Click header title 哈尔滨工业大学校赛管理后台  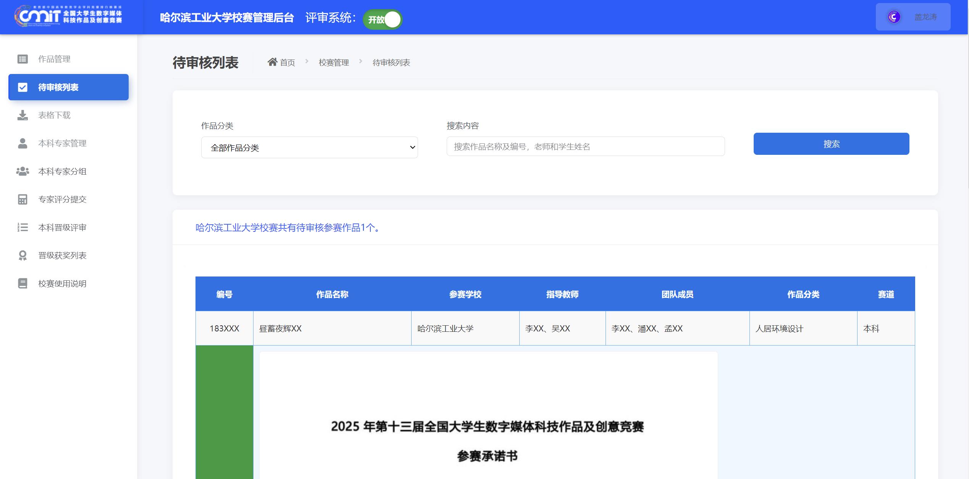click(227, 18)
